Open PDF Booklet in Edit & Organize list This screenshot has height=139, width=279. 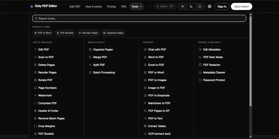pos(46,134)
